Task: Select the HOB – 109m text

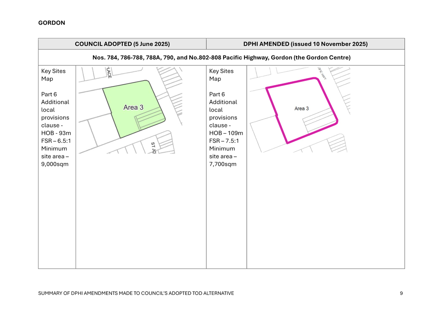Action: point(226,133)
